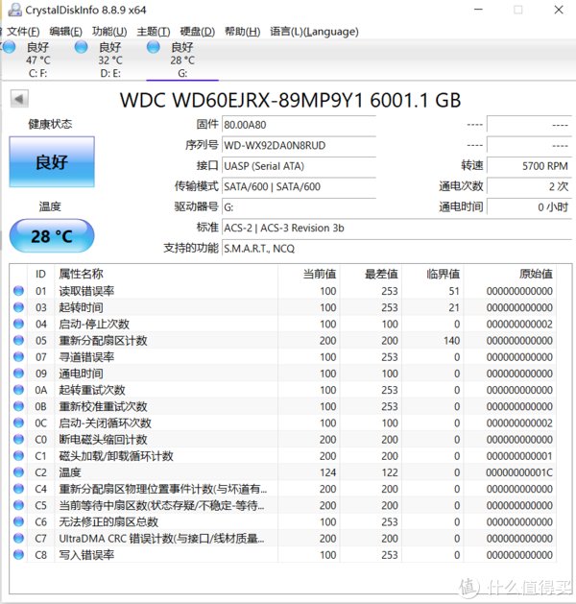Click the 当前值 column header
Viewport: 576px width, 604px height.
pyautogui.click(x=309, y=274)
